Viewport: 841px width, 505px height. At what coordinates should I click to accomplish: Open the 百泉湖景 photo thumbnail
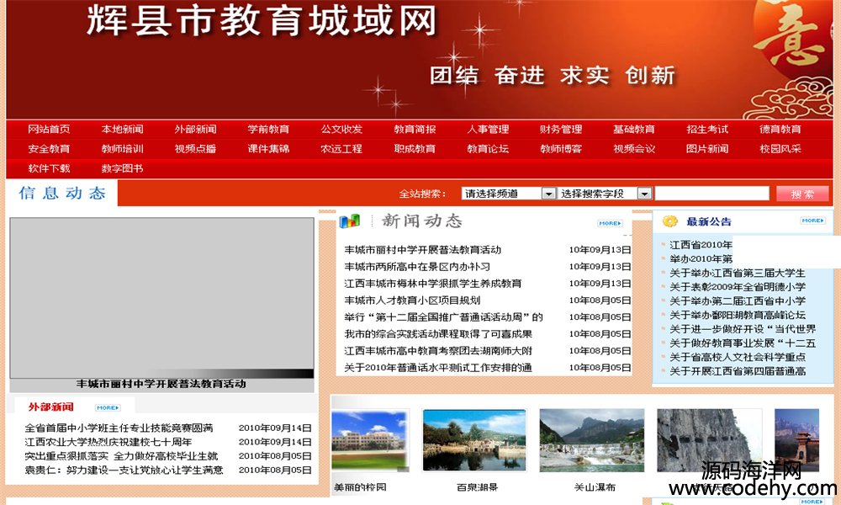click(474, 440)
